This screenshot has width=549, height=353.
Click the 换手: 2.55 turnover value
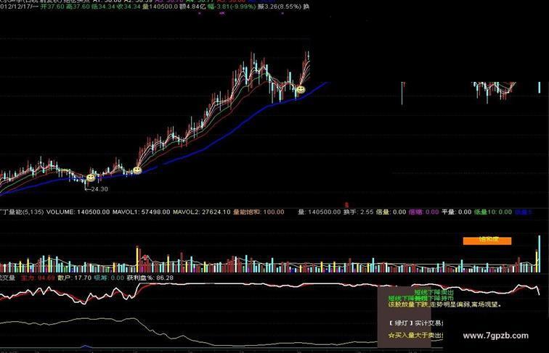pos(358,212)
